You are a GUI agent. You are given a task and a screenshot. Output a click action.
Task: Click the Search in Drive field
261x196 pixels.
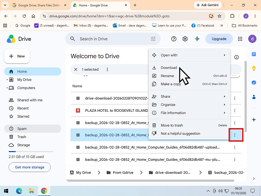click(113, 39)
